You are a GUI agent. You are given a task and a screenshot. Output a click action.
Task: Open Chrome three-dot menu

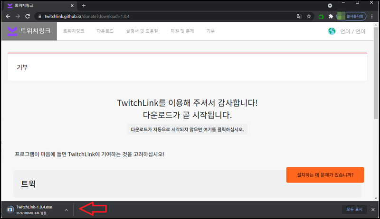click(372, 16)
